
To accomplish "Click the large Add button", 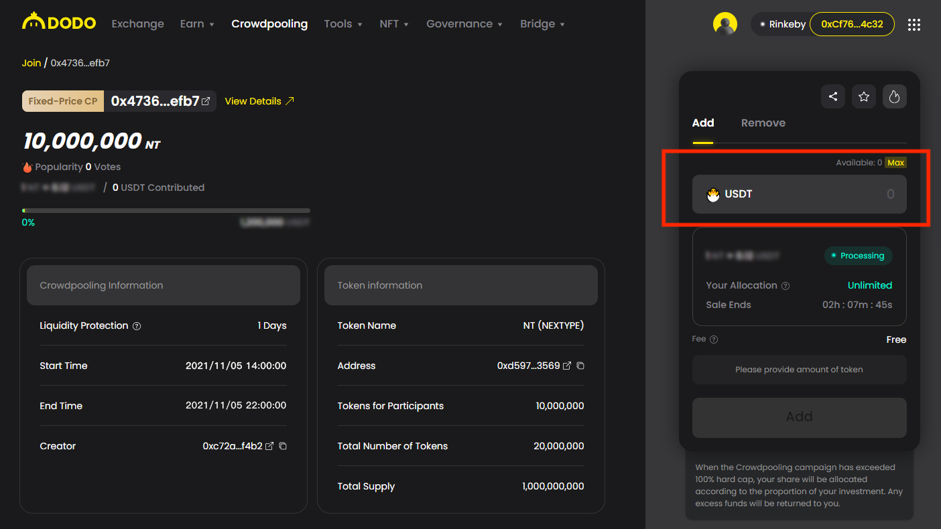I will (800, 418).
